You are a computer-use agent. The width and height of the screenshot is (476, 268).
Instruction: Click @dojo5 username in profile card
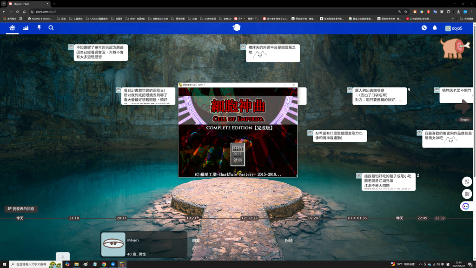pyautogui.click(x=132, y=240)
